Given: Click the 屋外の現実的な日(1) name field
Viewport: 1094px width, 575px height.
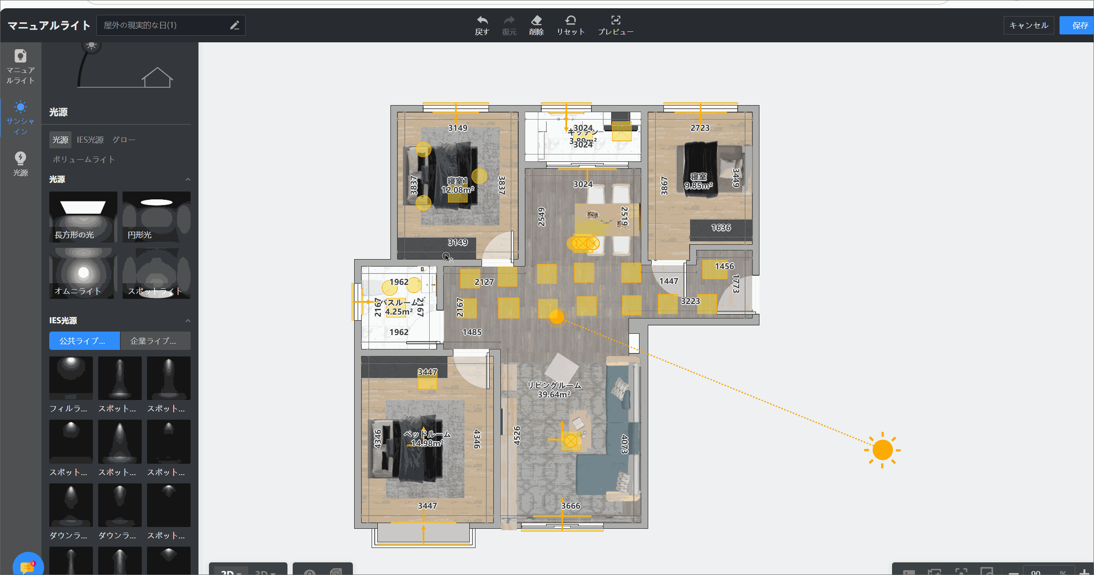Looking at the screenshot, I should 171,25.
